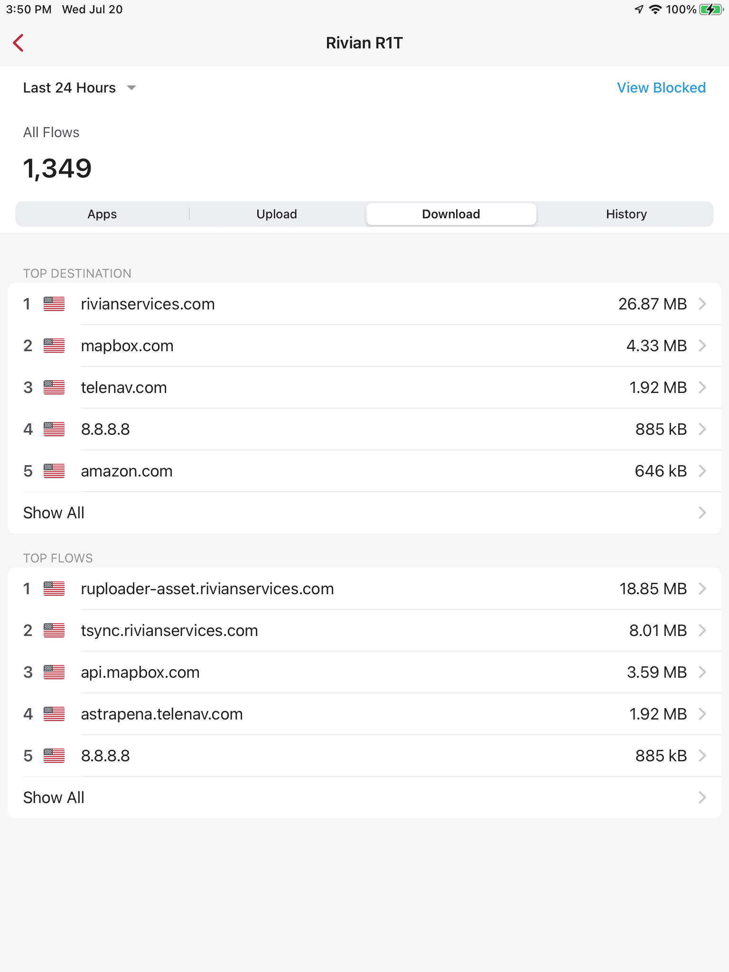Tap the battery icon in status bar
This screenshot has height=972, width=729.
[x=710, y=9]
